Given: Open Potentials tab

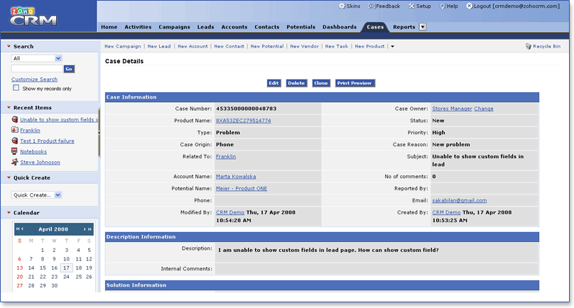Looking at the screenshot, I should pos(301,27).
